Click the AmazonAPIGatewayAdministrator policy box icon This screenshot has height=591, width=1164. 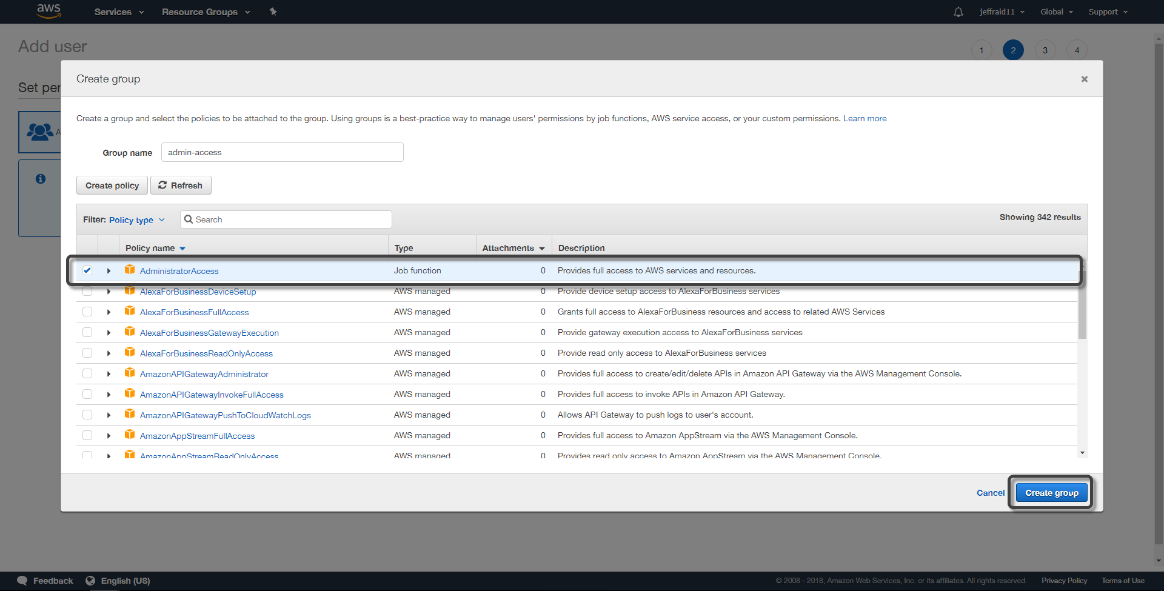(x=130, y=373)
